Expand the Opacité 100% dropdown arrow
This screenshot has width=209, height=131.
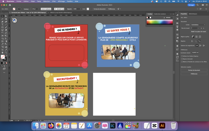(81, 9)
